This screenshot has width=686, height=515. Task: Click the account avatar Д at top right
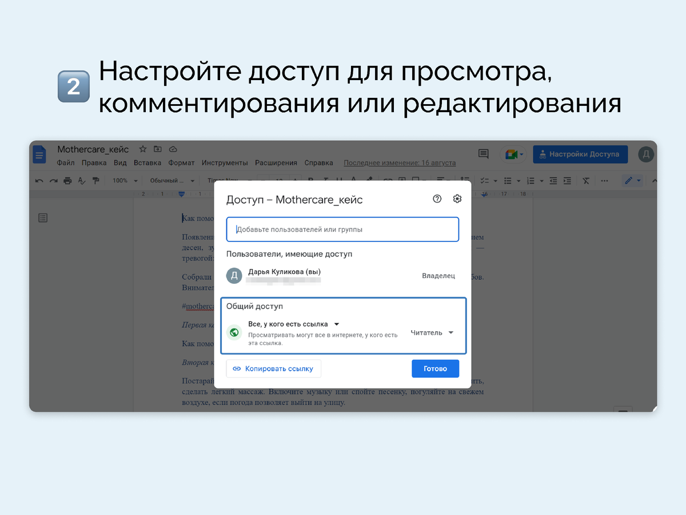[x=645, y=154]
